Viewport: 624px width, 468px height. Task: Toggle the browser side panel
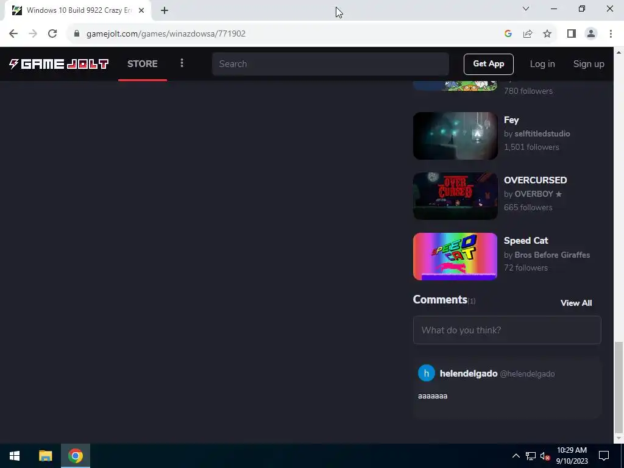tap(572, 34)
